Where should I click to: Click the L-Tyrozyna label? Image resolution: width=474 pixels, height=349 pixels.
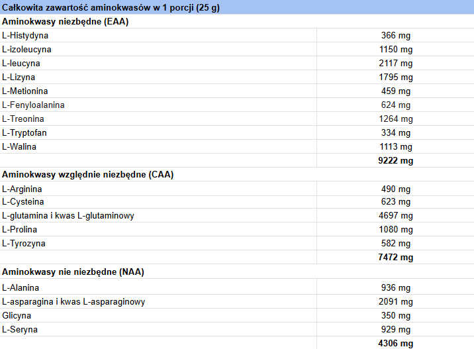pyautogui.click(x=24, y=244)
